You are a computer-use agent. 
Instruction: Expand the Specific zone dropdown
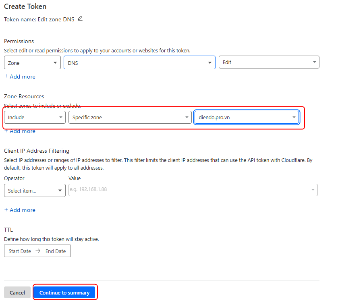[x=129, y=117]
